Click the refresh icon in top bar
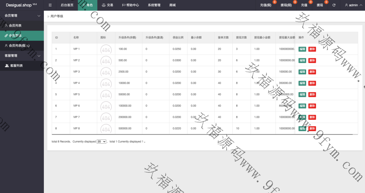This screenshot has width=365, height=193. 334,5
